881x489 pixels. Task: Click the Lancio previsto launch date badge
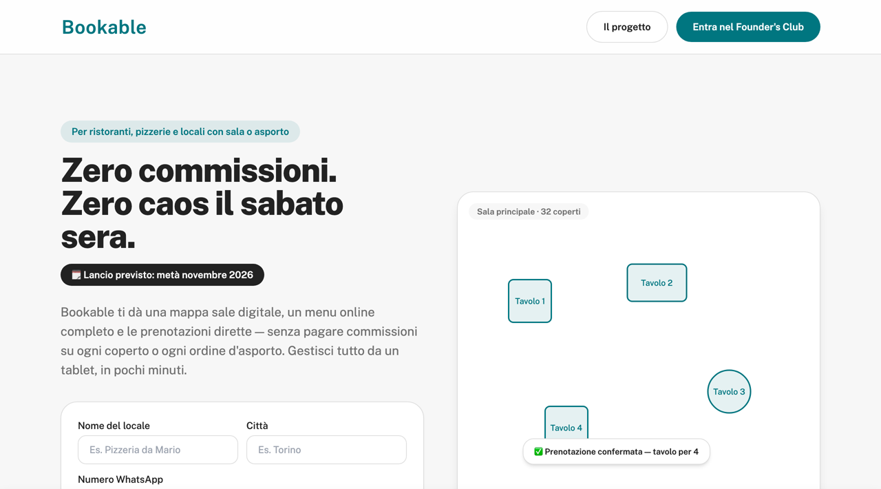click(x=162, y=275)
